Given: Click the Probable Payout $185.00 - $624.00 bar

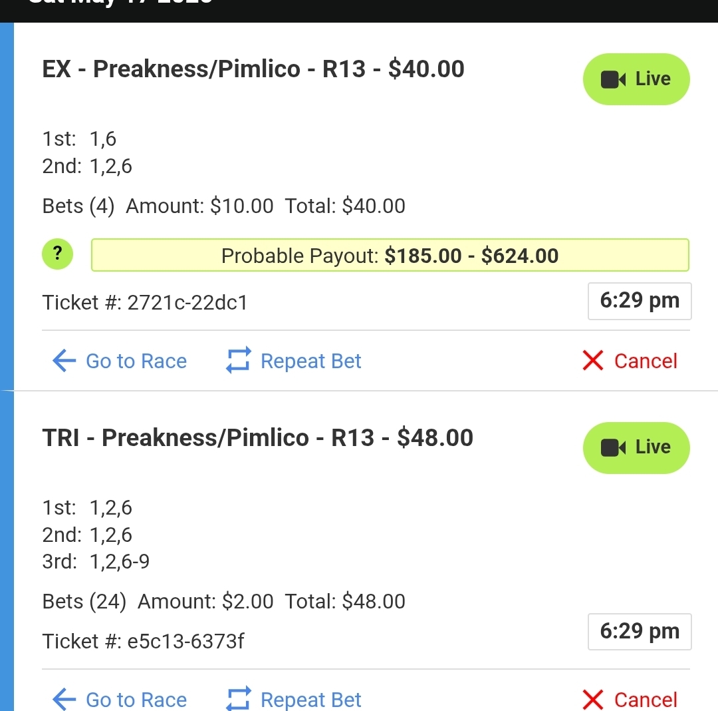Looking at the screenshot, I should 390,255.
